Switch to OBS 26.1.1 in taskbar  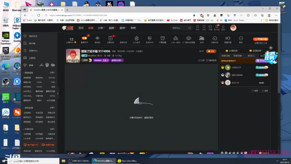pyautogui.click(x=79, y=161)
